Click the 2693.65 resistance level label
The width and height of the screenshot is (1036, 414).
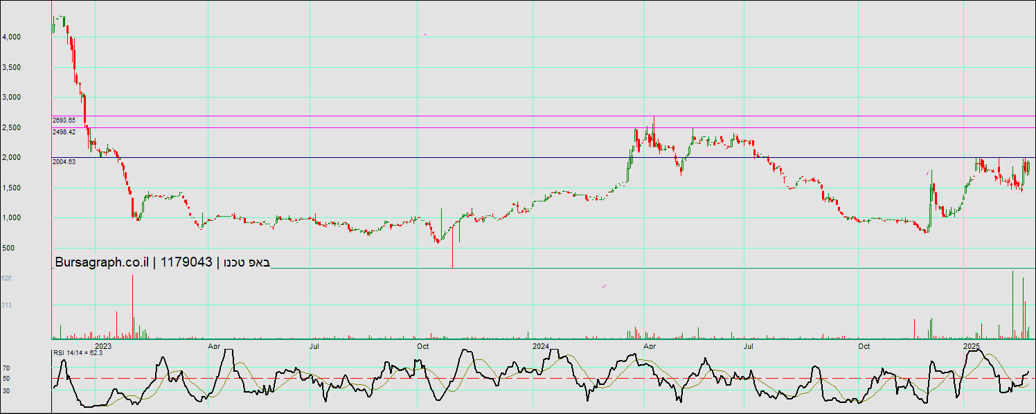click(64, 120)
